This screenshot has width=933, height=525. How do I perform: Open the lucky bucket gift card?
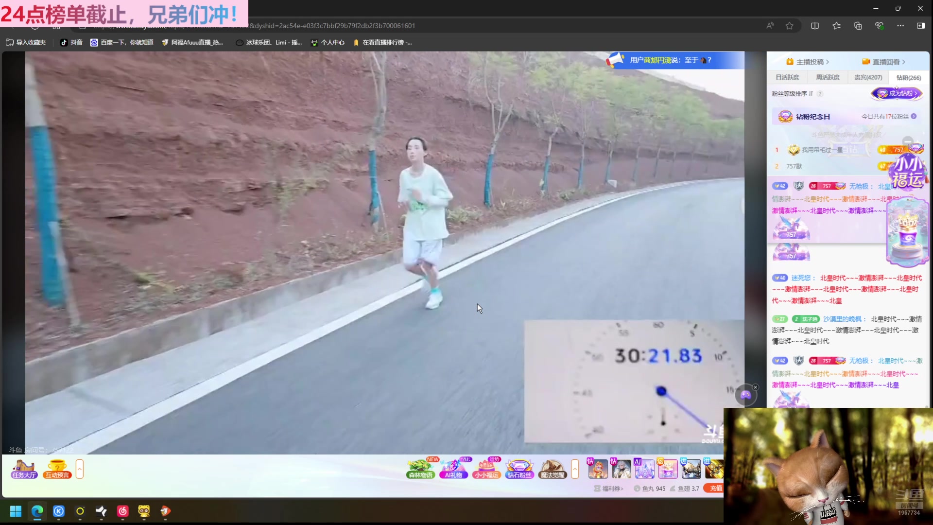point(908,232)
